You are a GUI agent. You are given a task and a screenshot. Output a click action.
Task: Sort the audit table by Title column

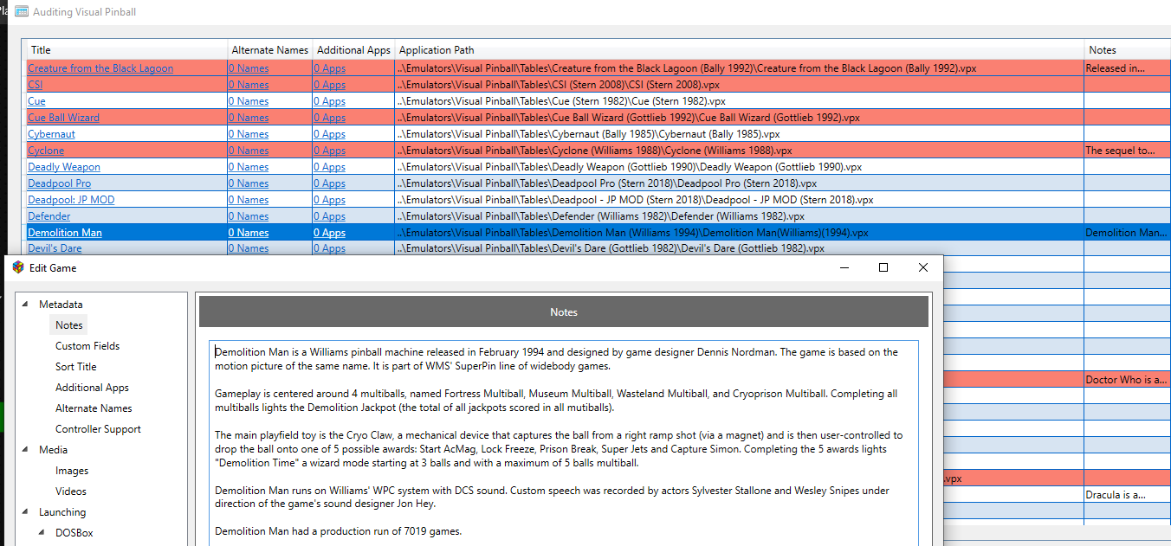coord(126,50)
